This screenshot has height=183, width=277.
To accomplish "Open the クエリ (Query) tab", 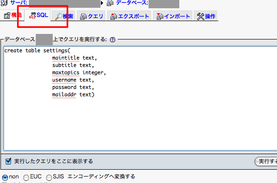I will point(91,16).
